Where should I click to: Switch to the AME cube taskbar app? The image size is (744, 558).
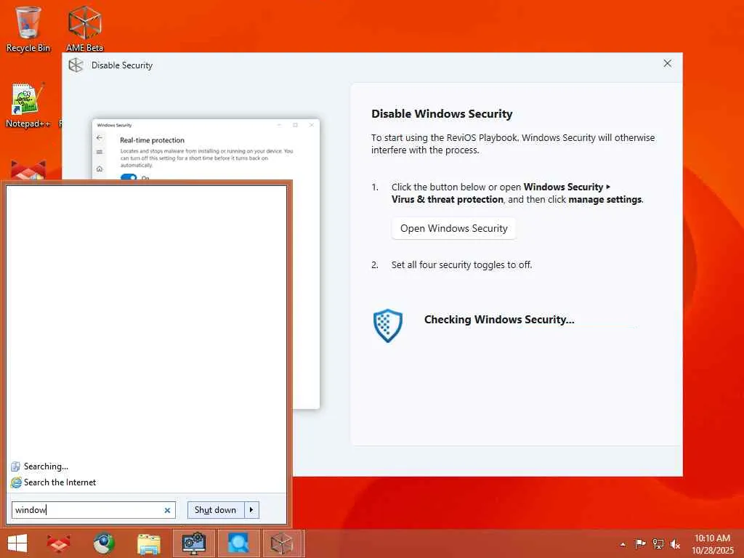click(282, 543)
